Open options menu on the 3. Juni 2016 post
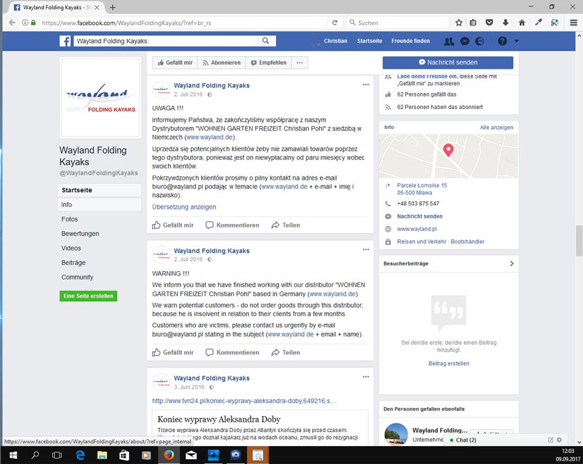This screenshot has width=583, height=464. [x=366, y=377]
